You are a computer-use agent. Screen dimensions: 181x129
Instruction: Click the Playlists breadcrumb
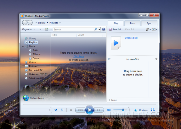click(54, 23)
